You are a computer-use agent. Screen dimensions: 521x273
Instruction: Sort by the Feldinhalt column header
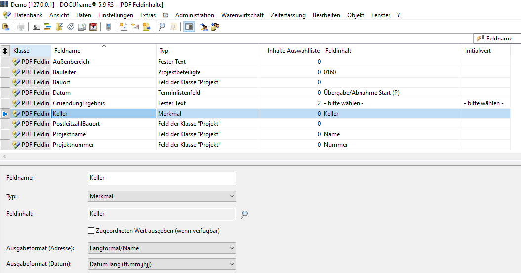coord(392,51)
